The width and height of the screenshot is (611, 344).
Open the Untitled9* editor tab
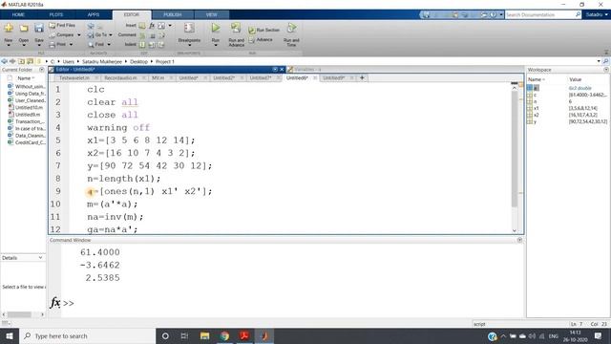click(x=334, y=78)
